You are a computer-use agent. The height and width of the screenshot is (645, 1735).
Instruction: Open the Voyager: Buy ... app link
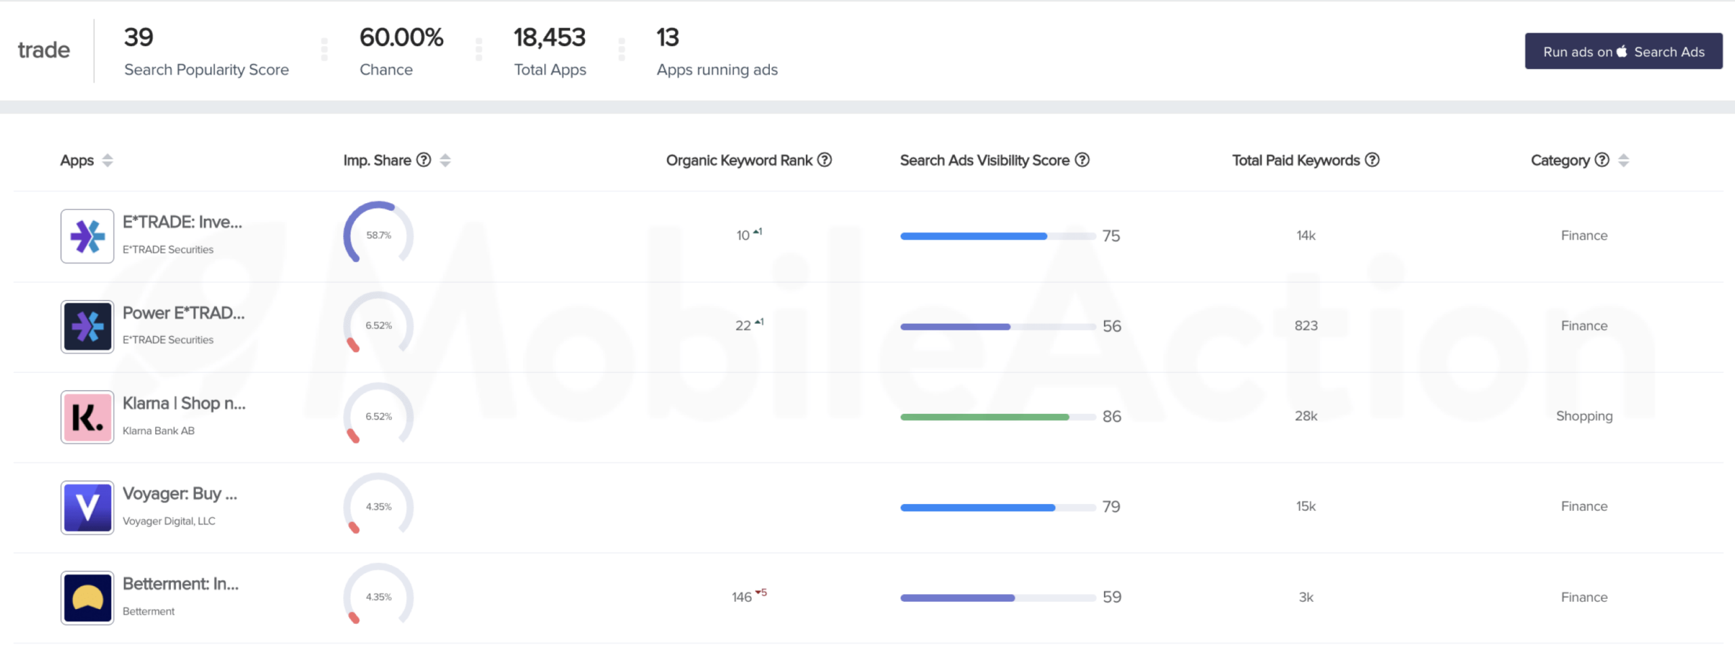point(180,493)
